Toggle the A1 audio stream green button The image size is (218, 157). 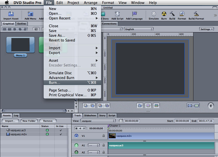76,145
